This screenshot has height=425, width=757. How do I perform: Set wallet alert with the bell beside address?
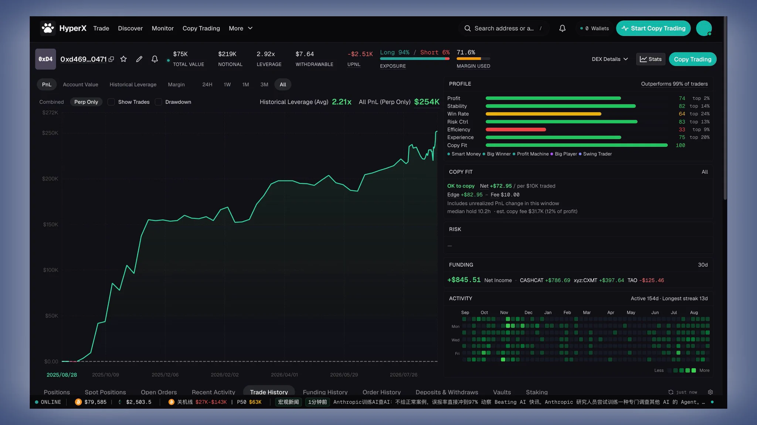pos(155,59)
